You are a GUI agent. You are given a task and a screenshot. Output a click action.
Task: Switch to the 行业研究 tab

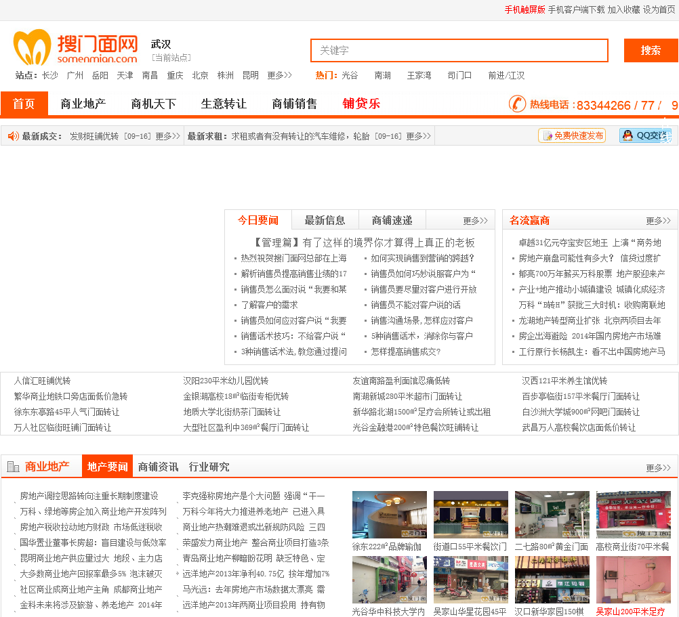[209, 467]
